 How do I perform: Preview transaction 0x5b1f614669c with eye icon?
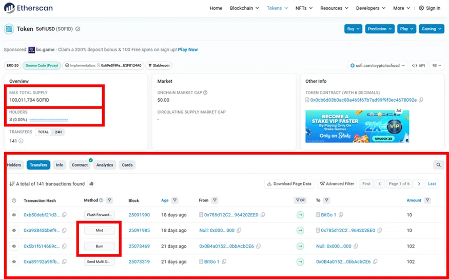14,246
